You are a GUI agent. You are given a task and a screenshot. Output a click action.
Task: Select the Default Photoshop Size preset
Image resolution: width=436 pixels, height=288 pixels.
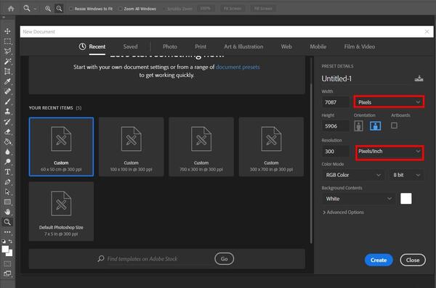point(61,211)
